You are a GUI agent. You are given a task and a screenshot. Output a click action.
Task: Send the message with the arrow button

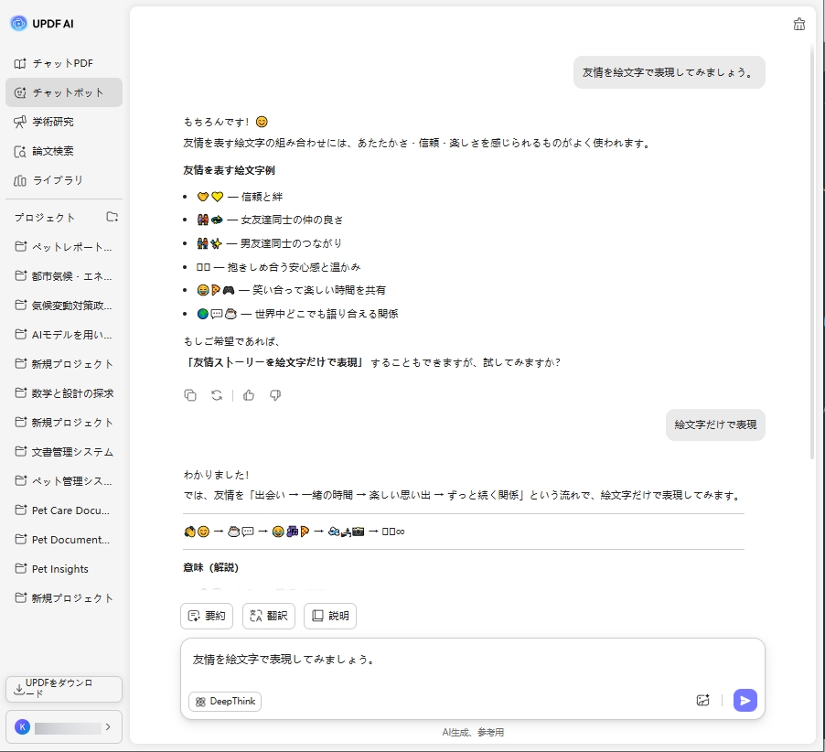pyautogui.click(x=745, y=700)
